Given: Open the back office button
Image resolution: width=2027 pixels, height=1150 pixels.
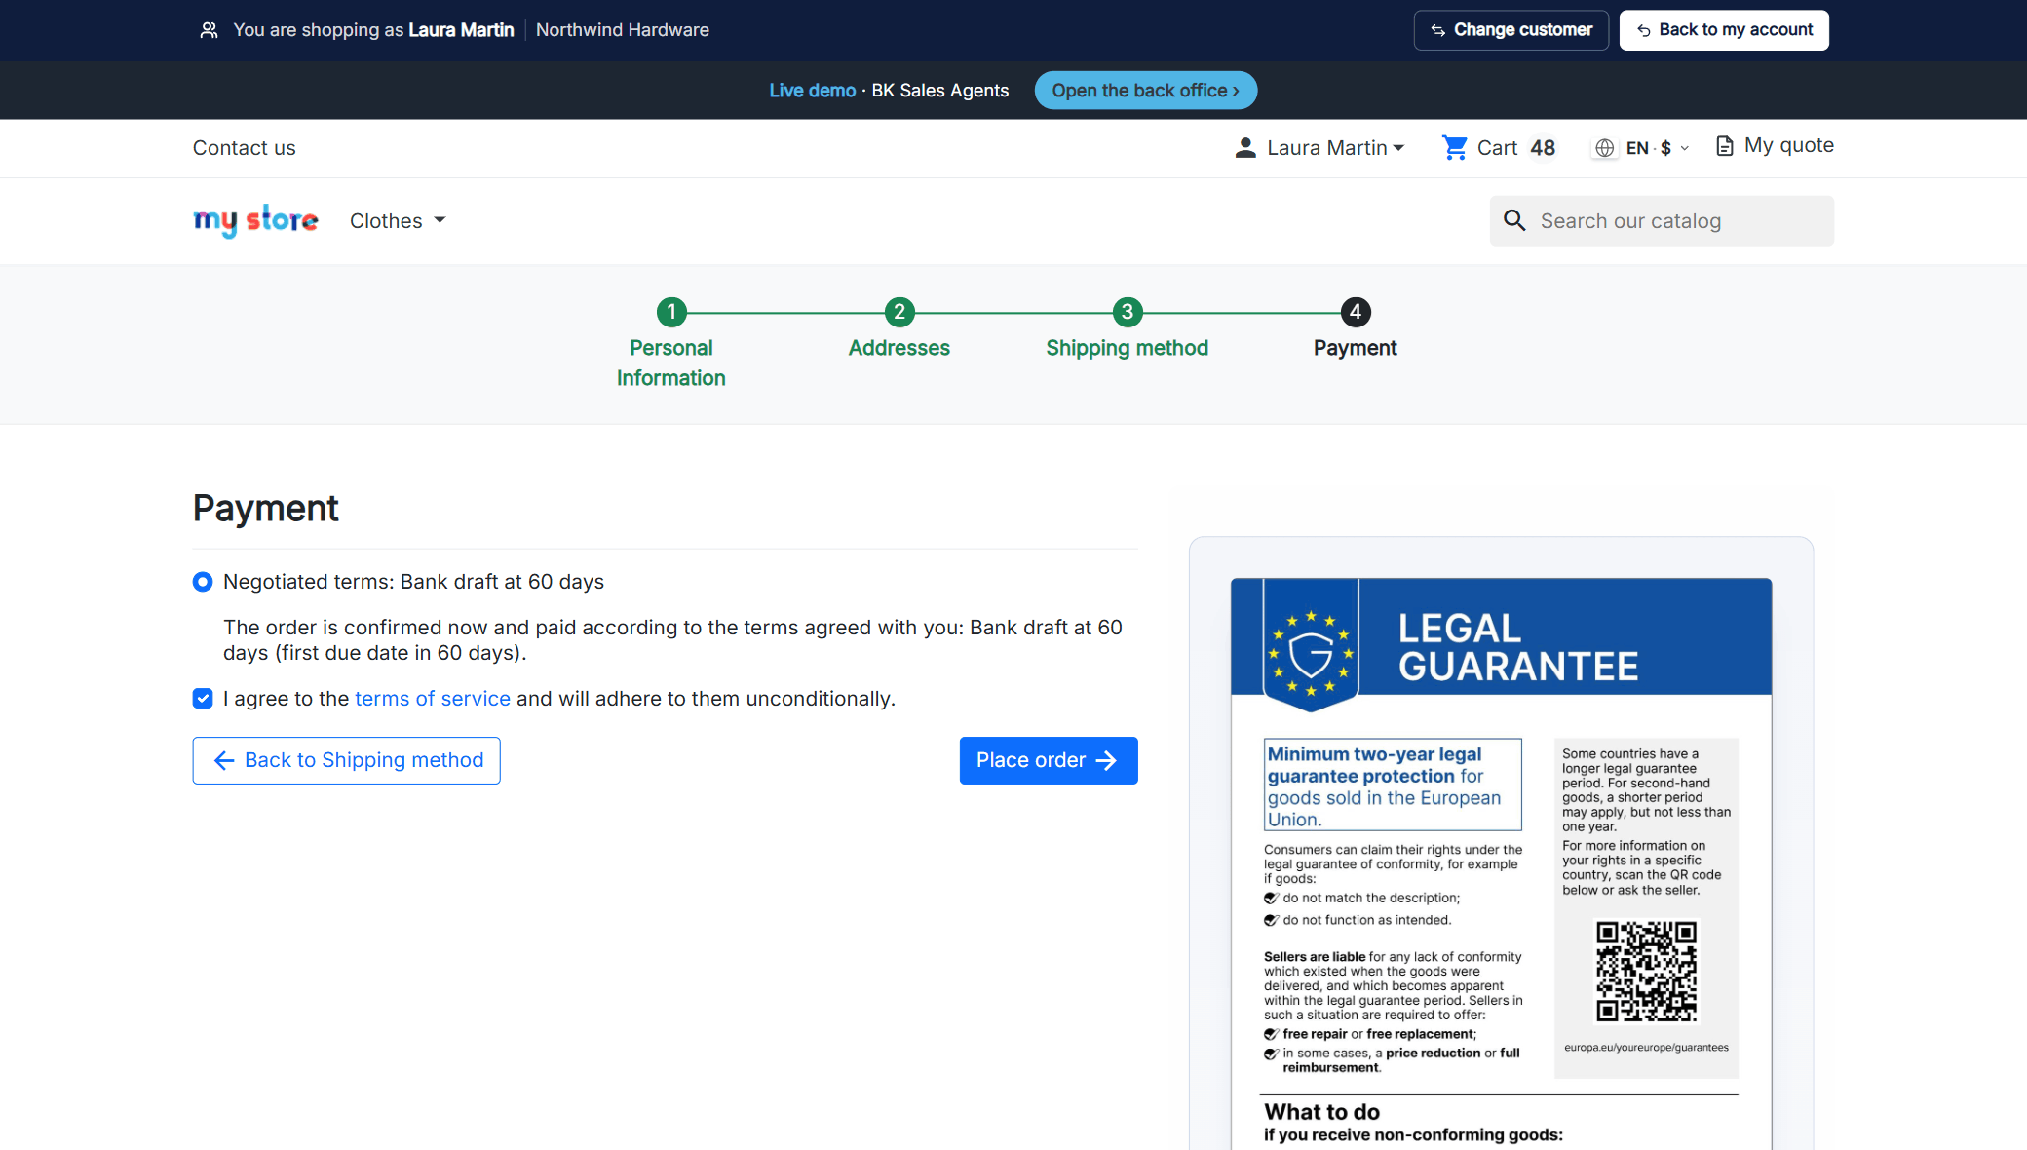Looking at the screenshot, I should coord(1146,91).
